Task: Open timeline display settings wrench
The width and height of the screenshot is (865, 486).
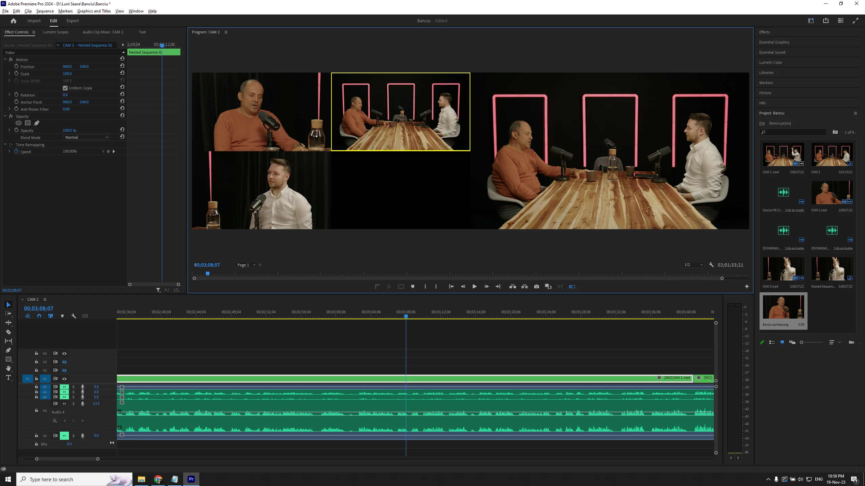Action: (x=74, y=316)
